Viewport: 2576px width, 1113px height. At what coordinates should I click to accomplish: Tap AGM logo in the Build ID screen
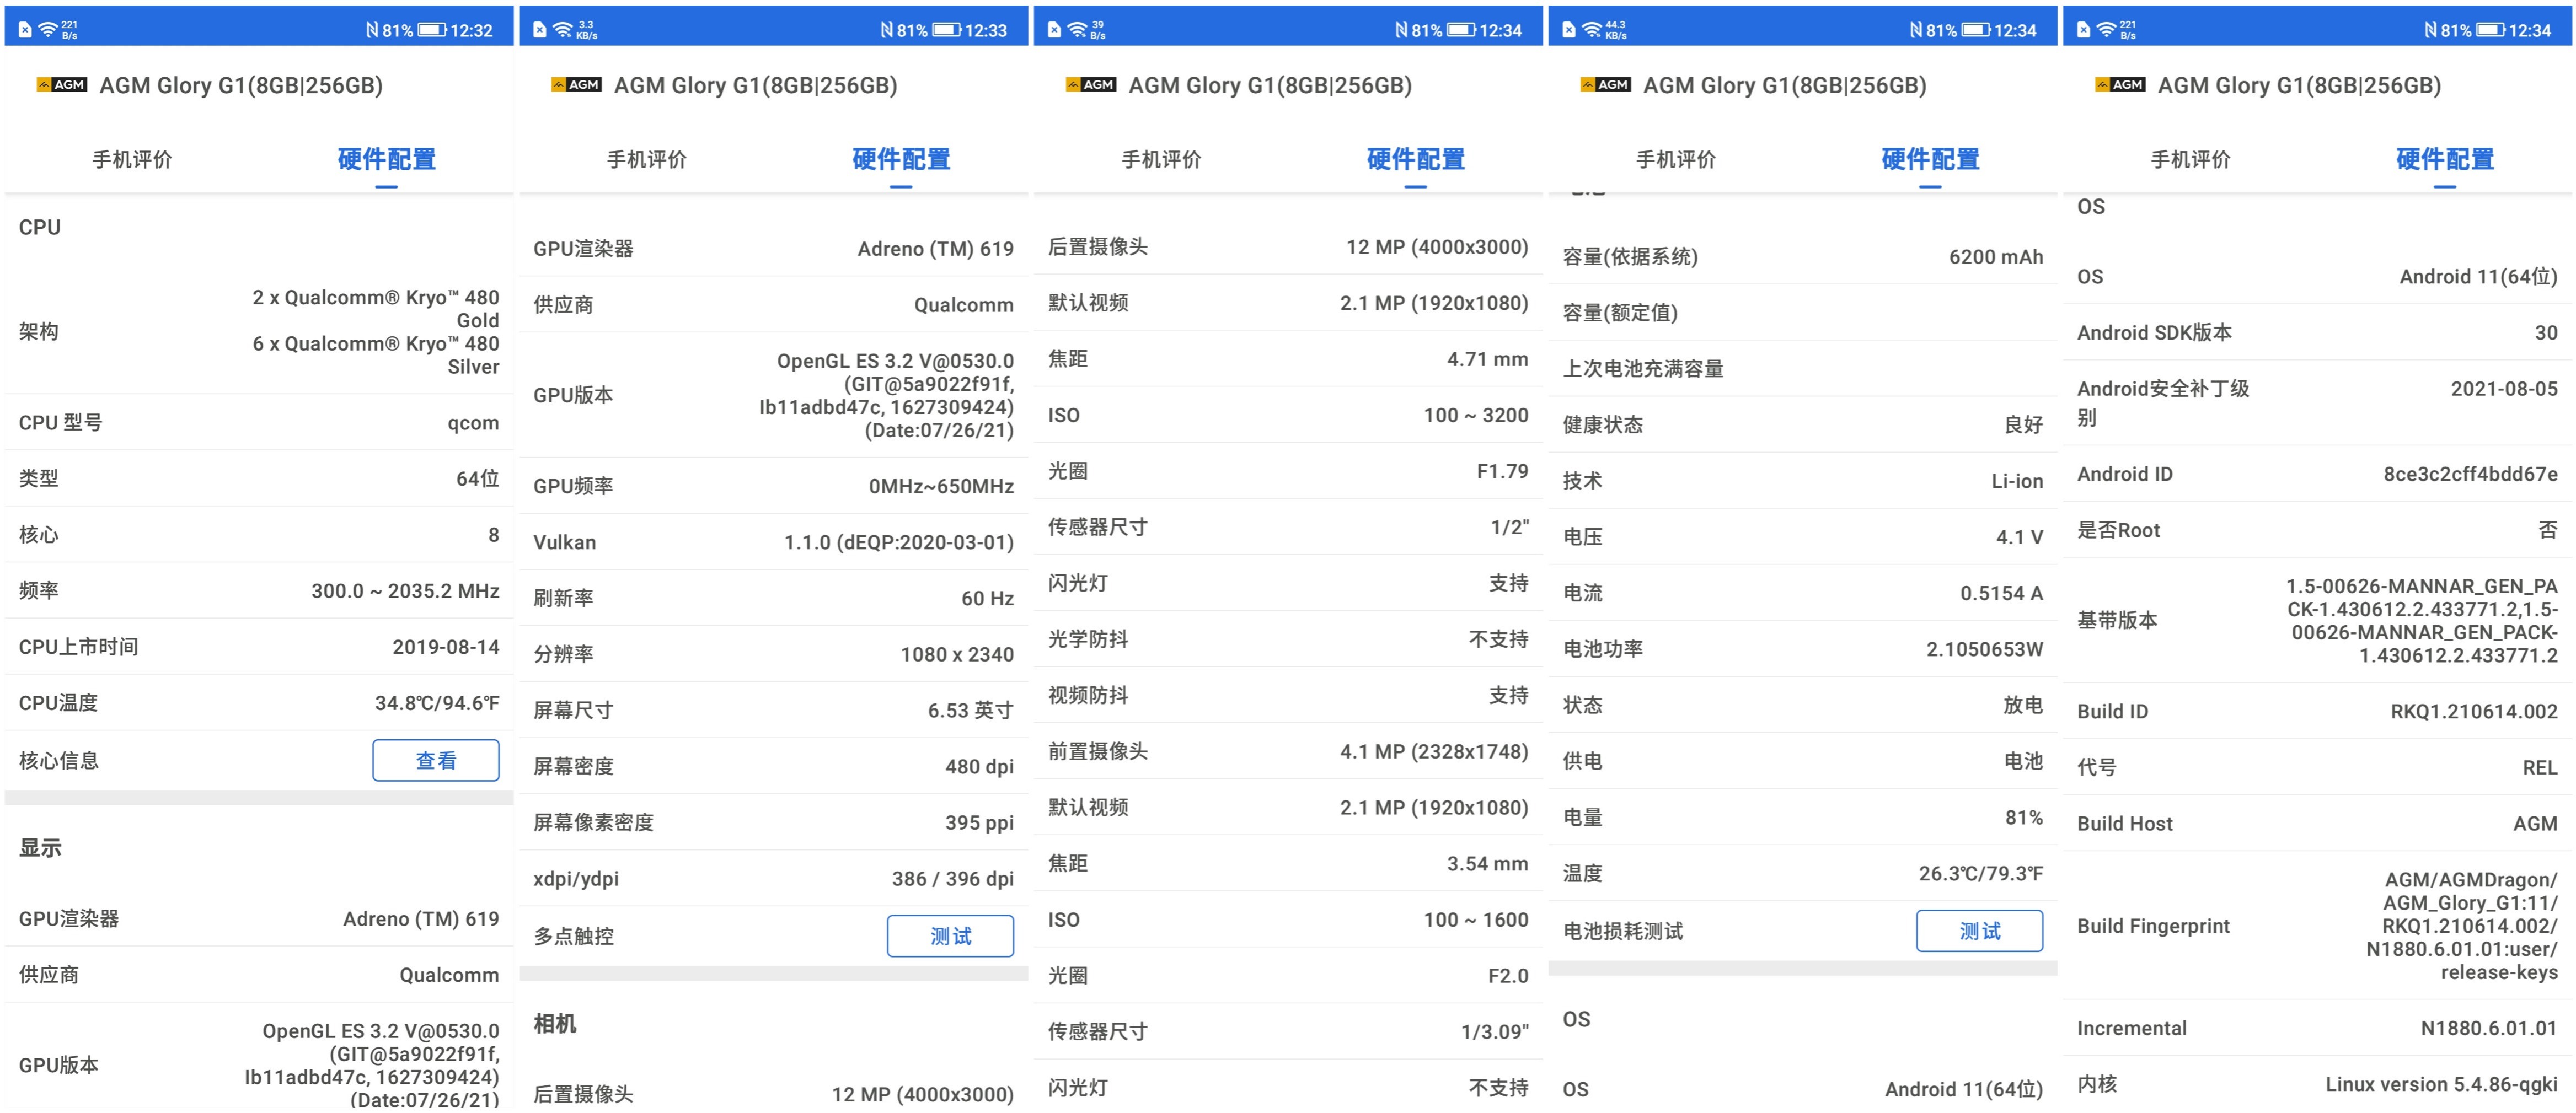point(2120,85)
